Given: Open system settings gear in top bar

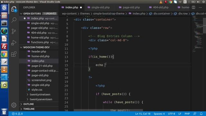Looking at the screenshot, I should point(203,2).
